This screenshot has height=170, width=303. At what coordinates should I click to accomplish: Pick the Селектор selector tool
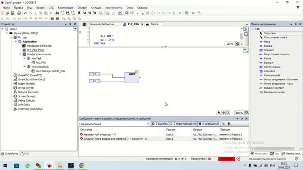tap(269, 71)
